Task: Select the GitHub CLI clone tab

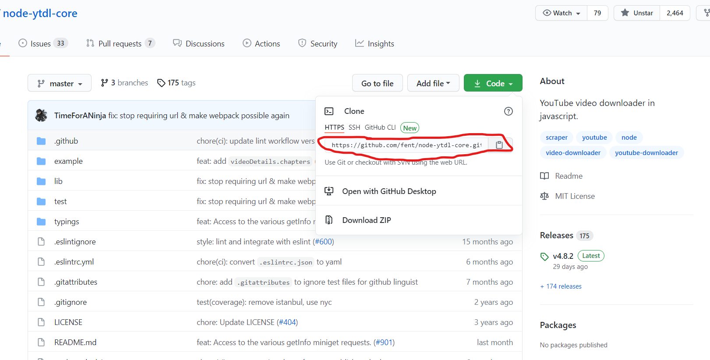Action: [380, 127]
